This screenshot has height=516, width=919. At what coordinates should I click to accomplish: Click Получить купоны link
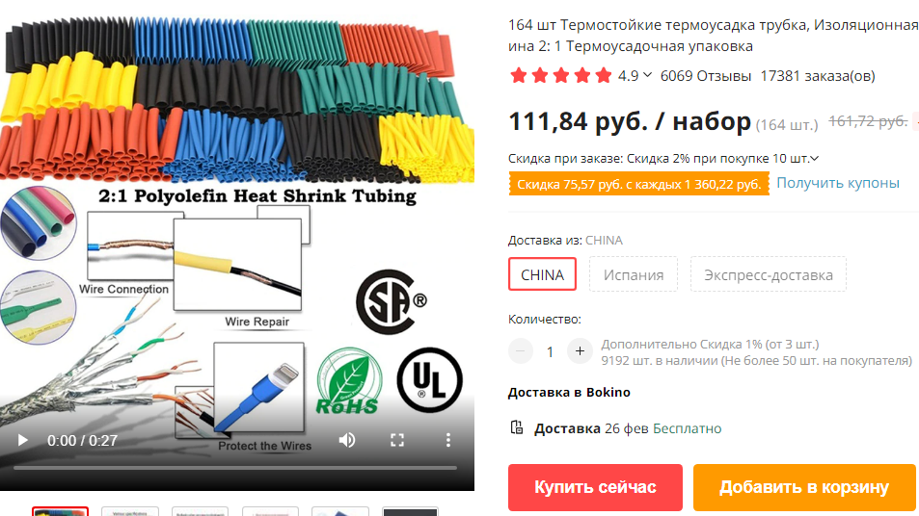click(838, 183)
